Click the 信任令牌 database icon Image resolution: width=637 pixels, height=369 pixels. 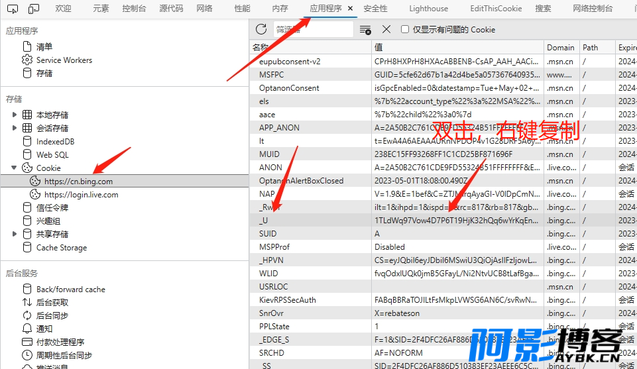[27, 207]
